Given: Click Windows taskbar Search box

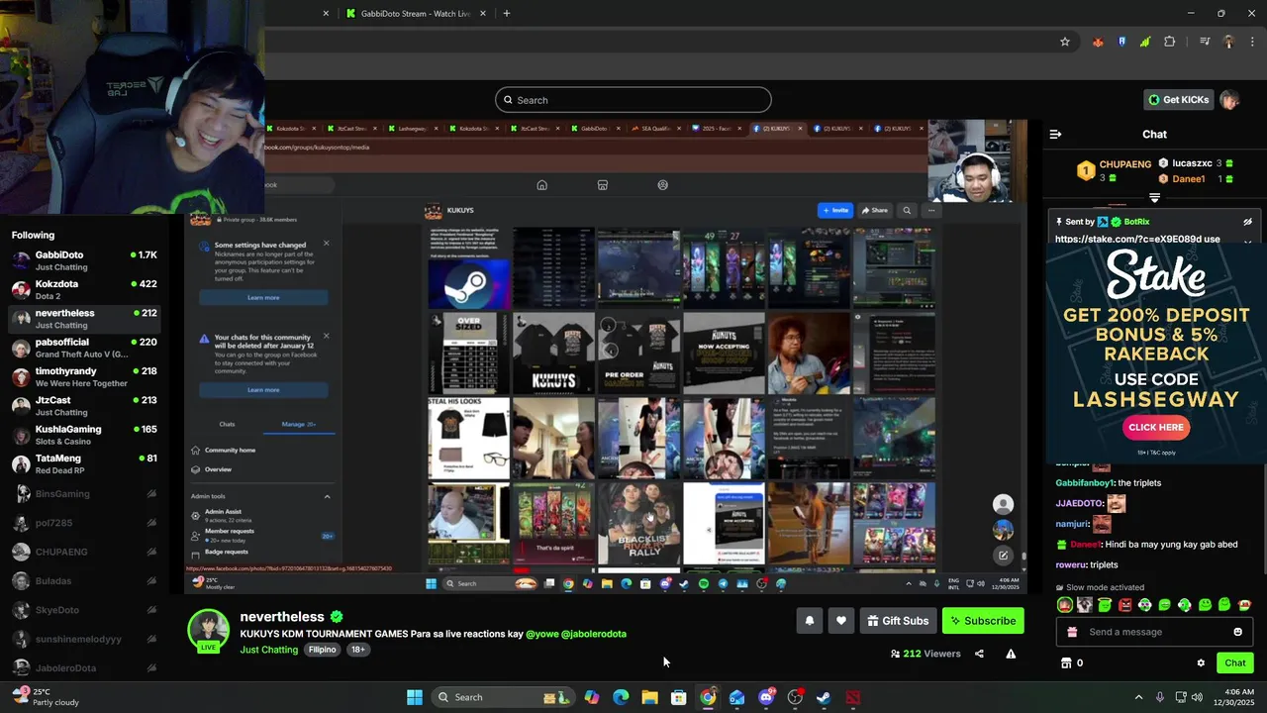Looking at the screenshot, I should pos(503,697).
